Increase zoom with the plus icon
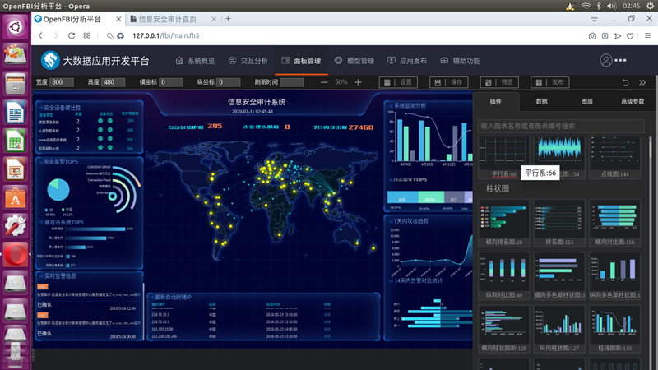This screenshot has width=658, height=370. [358, 82]
